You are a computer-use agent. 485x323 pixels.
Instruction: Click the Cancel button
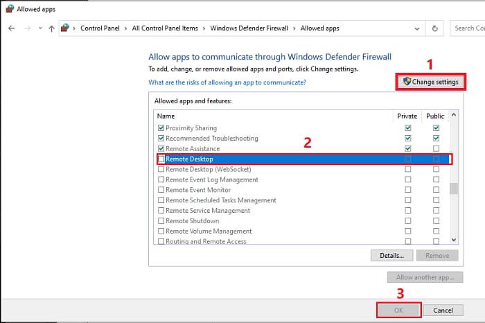click(443, 310)
